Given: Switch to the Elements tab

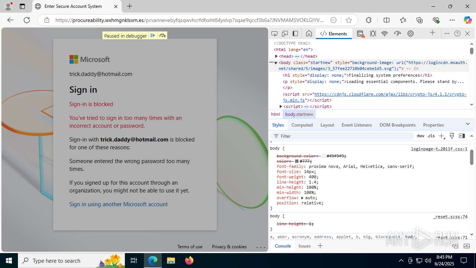Looking at the screenshot, I should (x=334, y=33).
